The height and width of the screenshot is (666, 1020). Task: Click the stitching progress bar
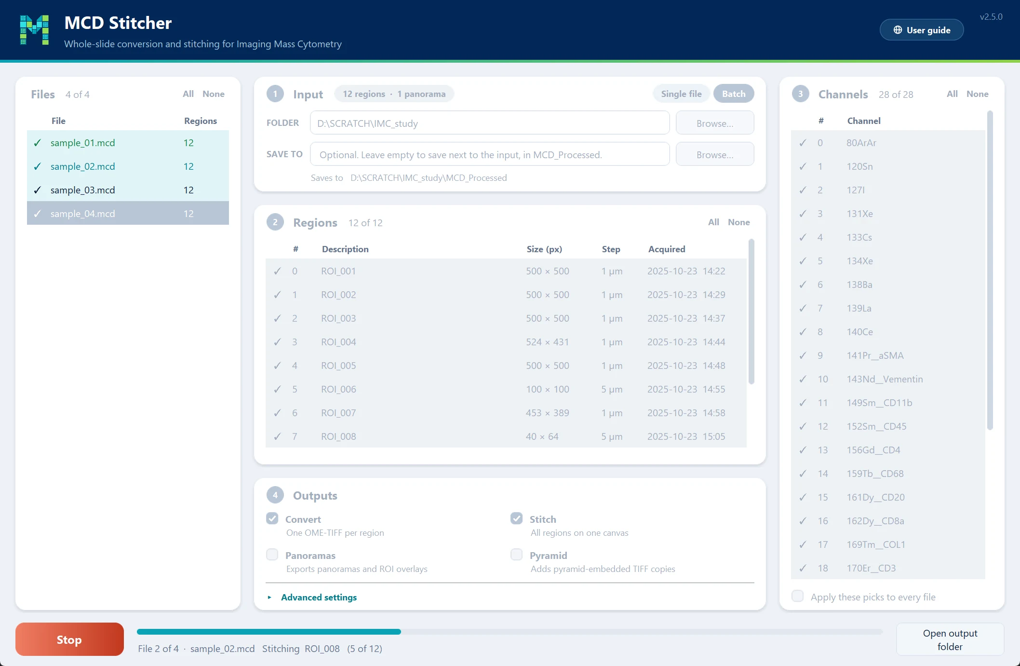[x=510, y=632]
